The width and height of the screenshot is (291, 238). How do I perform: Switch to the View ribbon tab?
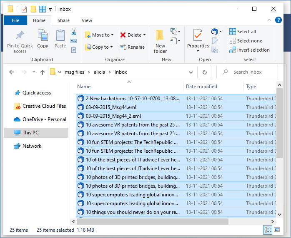[87, 20]
